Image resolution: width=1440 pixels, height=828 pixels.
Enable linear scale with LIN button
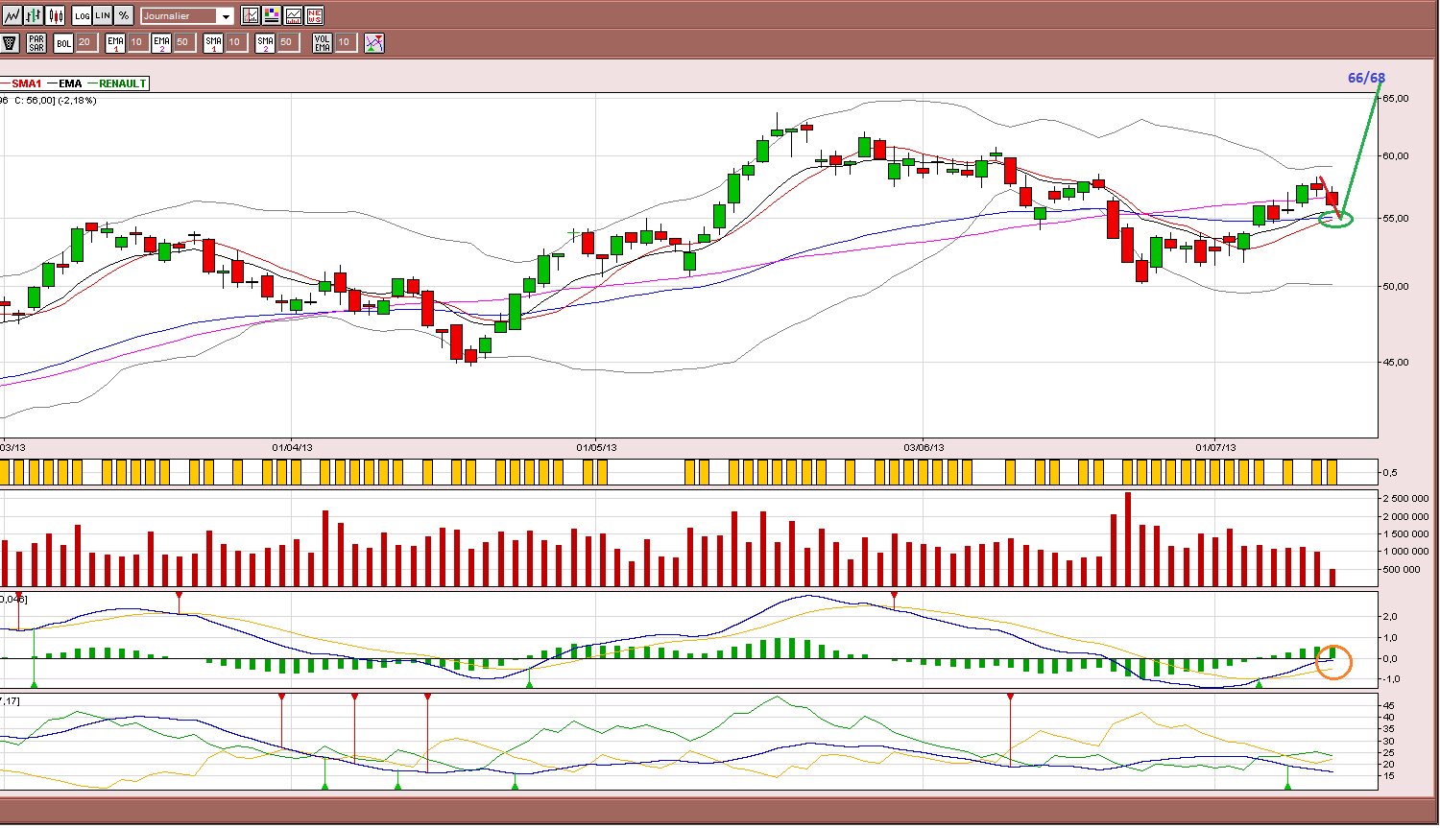pyautogui.click(x=103, y=15)
